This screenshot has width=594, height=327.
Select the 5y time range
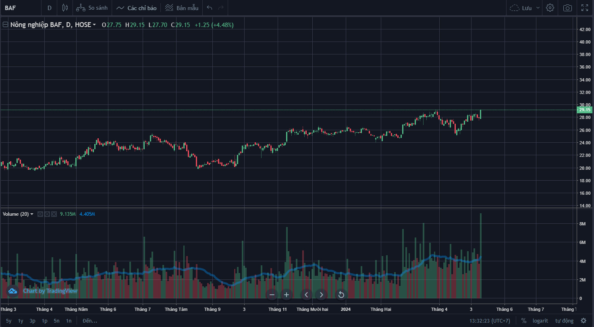[x=9, y=321]
